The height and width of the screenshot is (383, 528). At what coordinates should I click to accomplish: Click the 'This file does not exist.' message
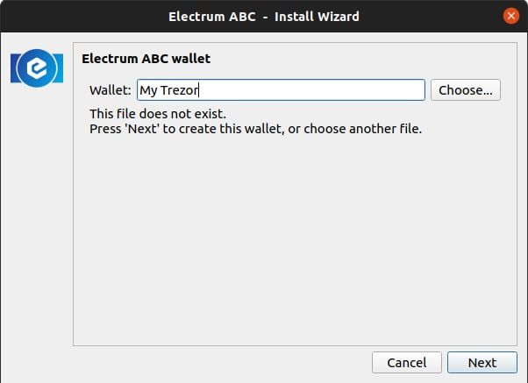(158, 114)
